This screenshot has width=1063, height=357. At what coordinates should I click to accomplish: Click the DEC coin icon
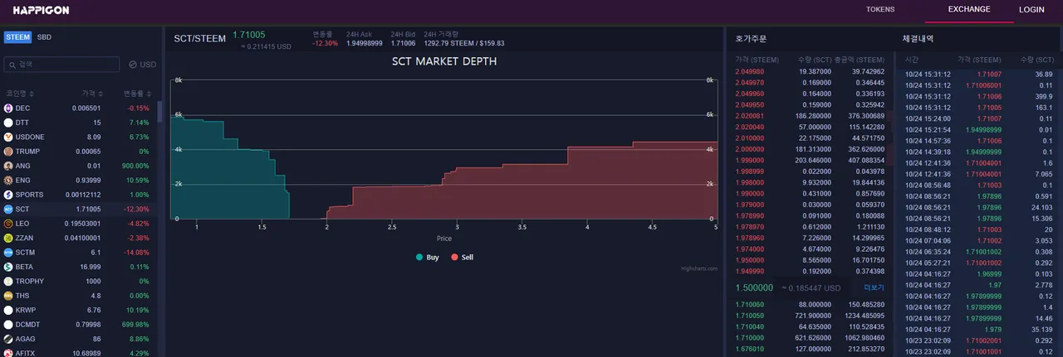pyautogui.click(x=8, y=108)
